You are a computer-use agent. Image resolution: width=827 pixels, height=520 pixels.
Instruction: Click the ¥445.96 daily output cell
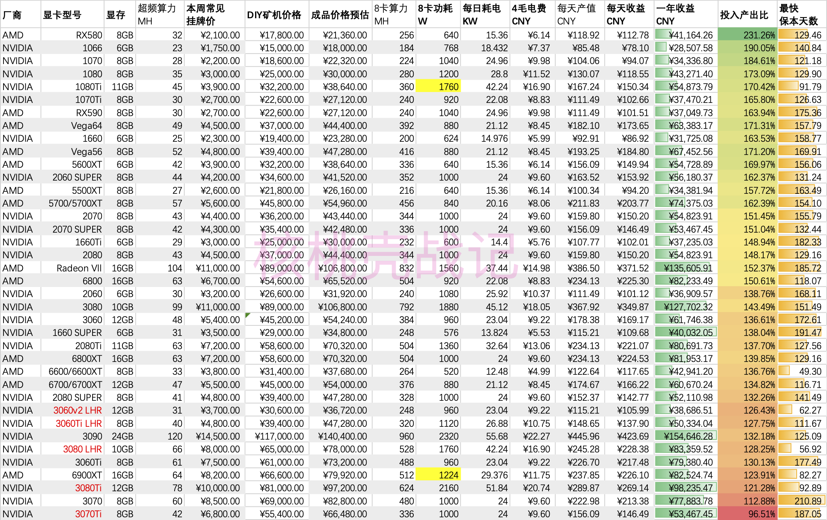(580, 436)
